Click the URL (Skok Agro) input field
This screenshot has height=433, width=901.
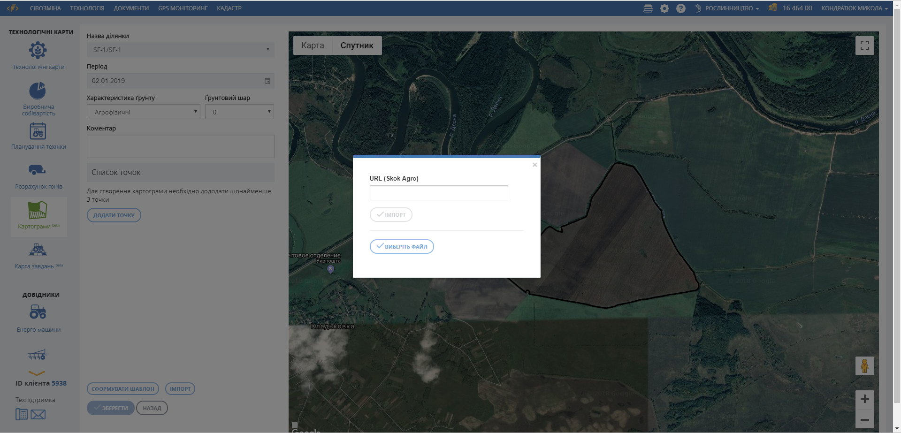438,193
